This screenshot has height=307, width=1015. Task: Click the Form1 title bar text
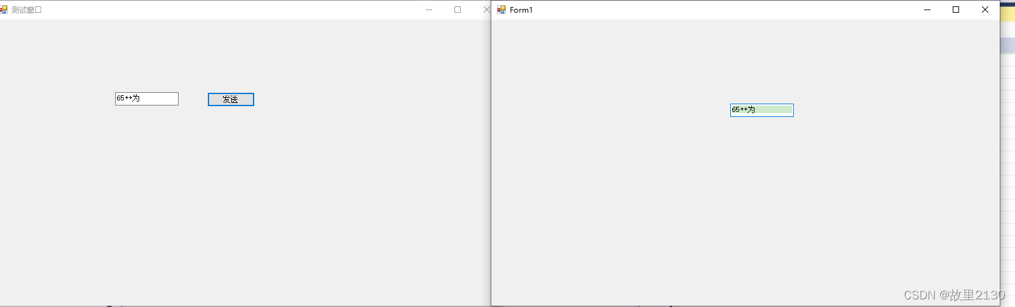click(521, 10)
